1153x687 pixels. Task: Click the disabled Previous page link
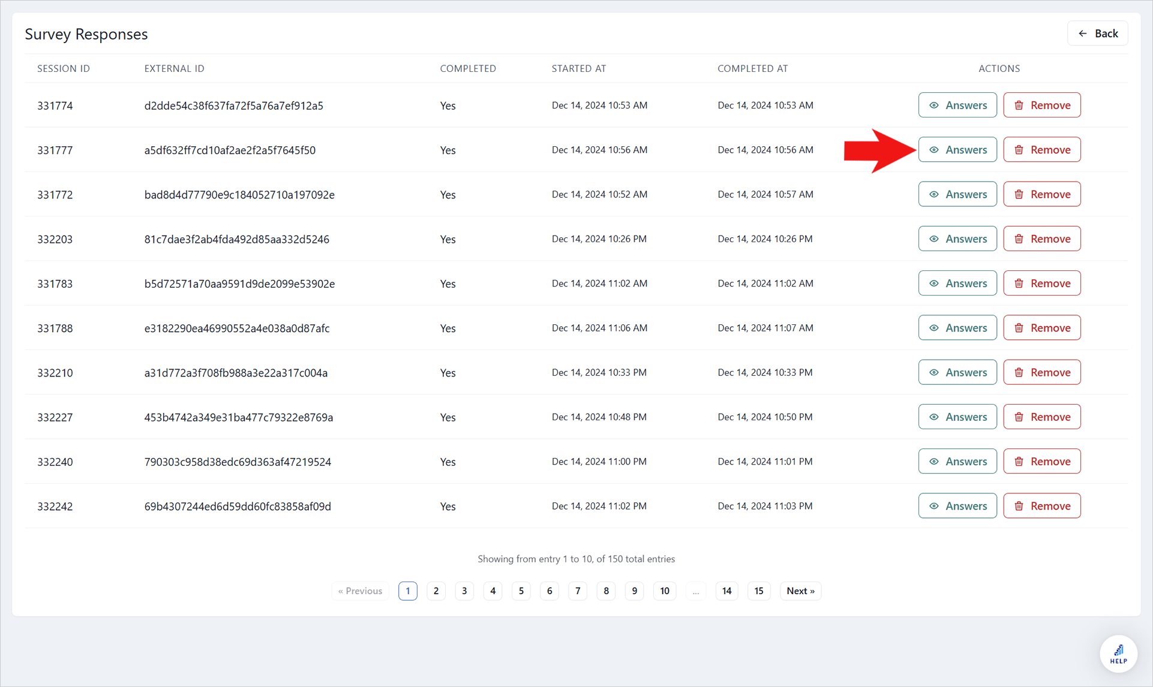click(360, 591)
